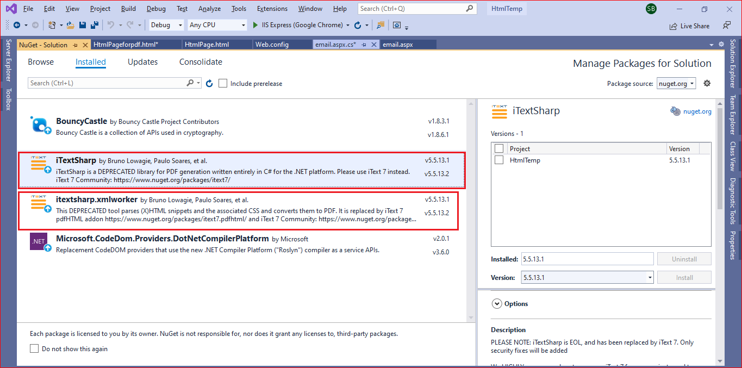Expand the Options section chevron
Screen dimensions: 742x368
tap(496, 304)
